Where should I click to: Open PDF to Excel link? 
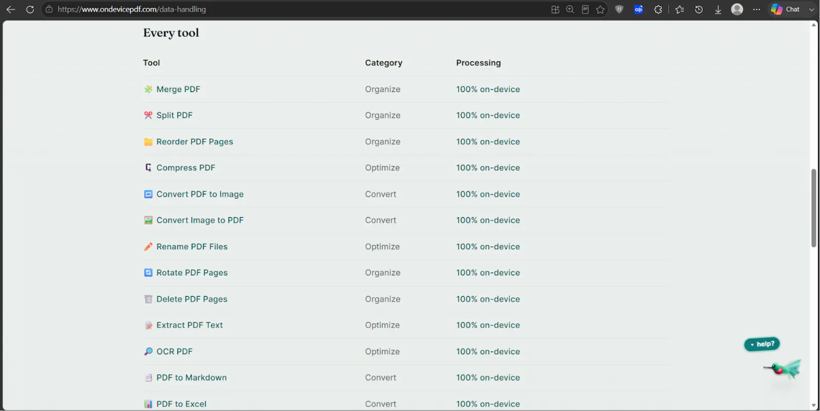click(181, 404)
